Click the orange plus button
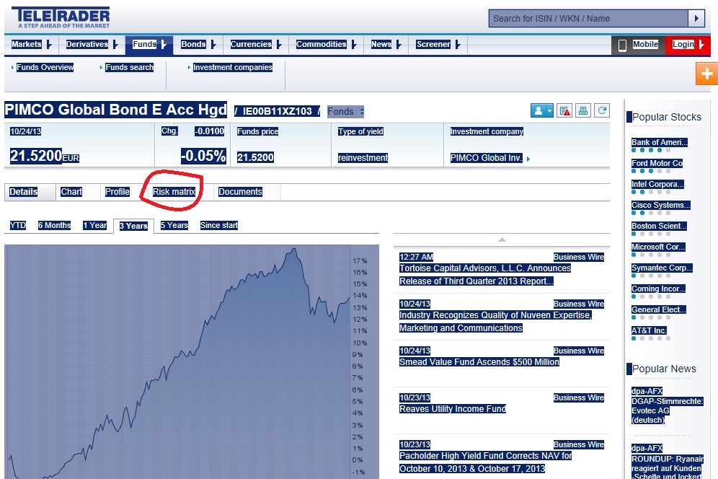 click(706, 74)
